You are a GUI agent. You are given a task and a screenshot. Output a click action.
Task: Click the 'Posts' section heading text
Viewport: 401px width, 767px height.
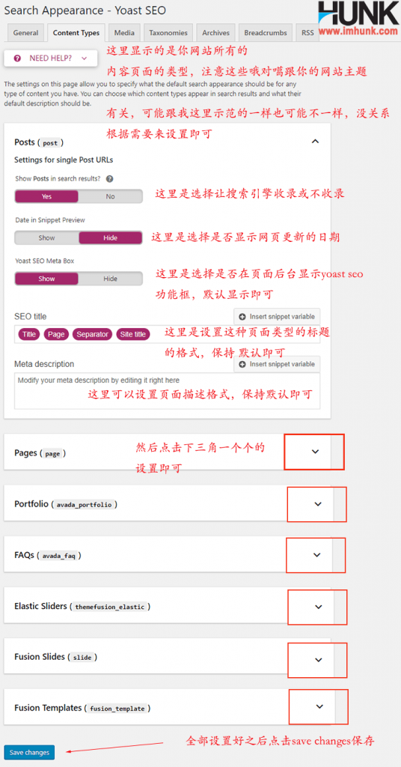[x=25, y=142]
